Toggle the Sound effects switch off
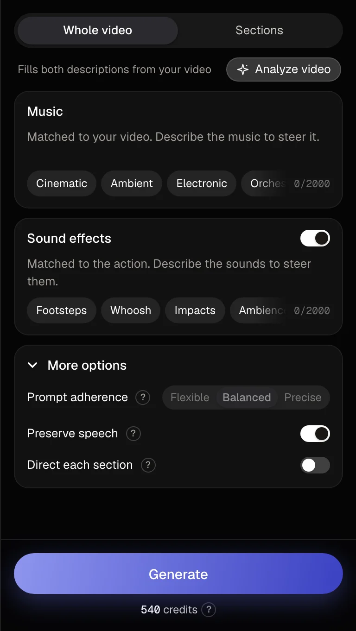This screenshot has height=631, width=356. tap(315, 238)
